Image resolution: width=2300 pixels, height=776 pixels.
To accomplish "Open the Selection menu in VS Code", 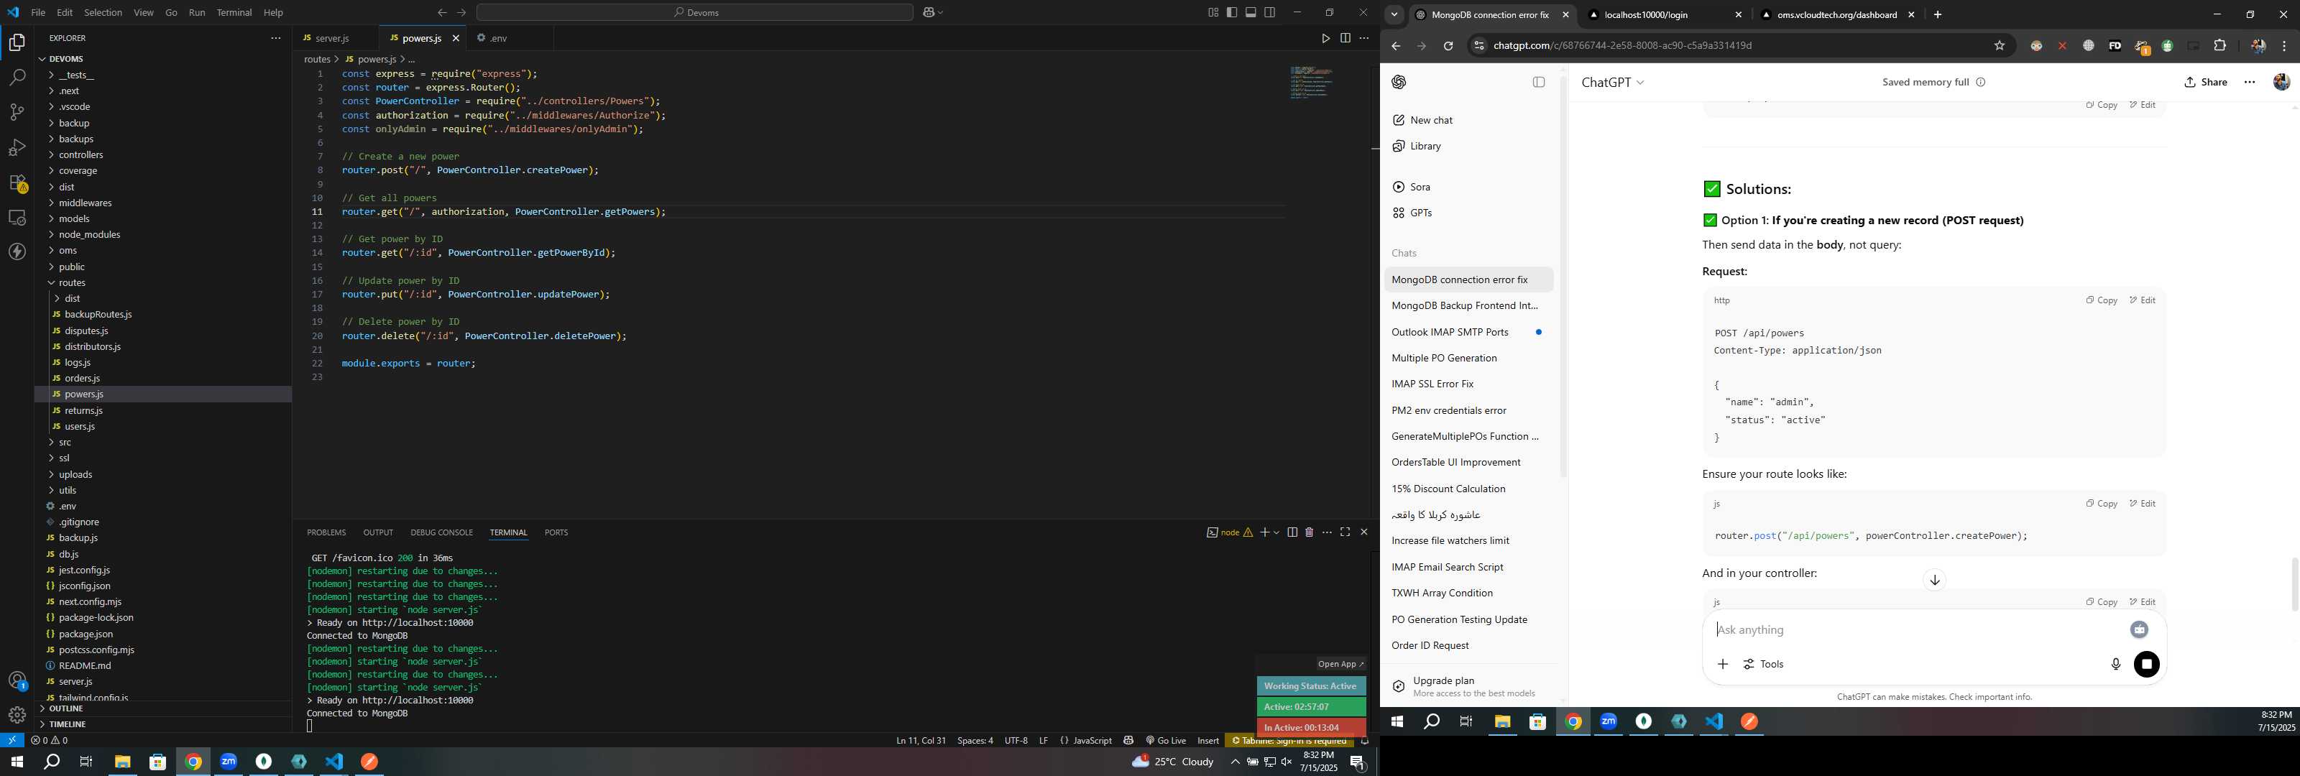I will click(x=103, y=12).
